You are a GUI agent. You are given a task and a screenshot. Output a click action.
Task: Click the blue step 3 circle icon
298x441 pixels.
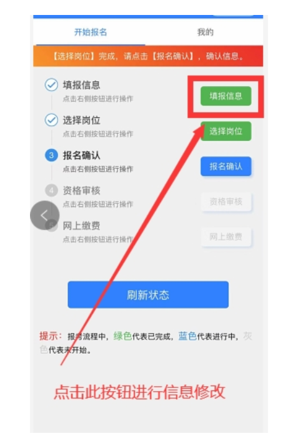(51, 155)
